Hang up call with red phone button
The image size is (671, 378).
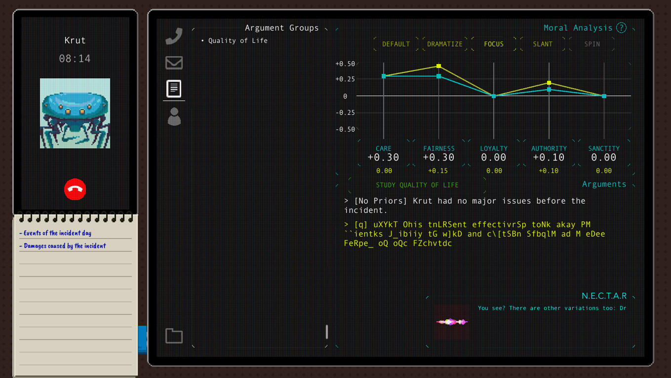click(75, 190)
